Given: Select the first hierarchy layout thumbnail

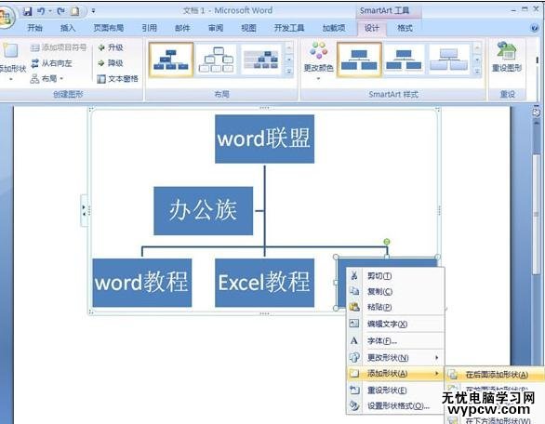Looking at the screenshot, I should coord(171,60).
